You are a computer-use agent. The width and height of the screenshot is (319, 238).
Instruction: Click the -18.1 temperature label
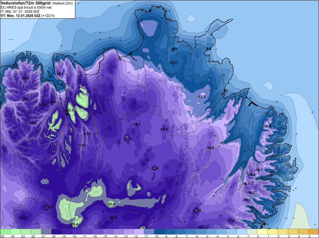pos(59,74)
